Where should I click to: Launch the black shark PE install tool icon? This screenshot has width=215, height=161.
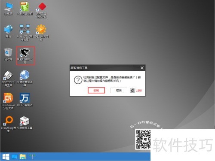[x=25, y=56]
